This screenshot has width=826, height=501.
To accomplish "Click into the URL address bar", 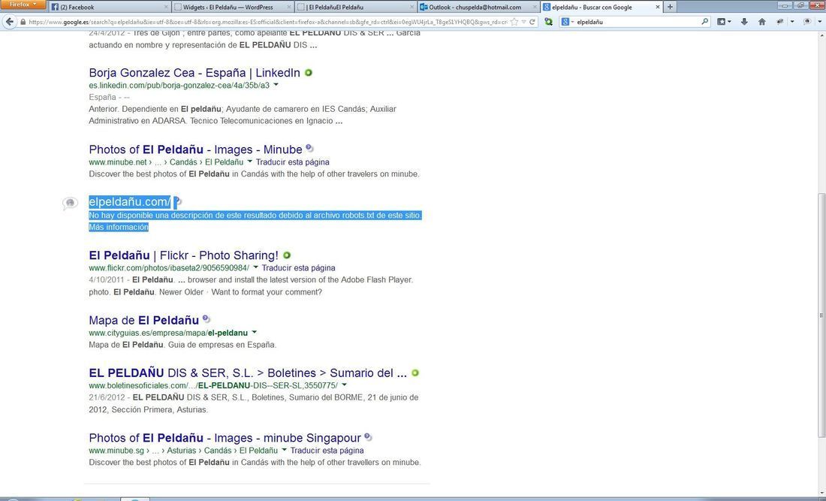I will 267,22.
